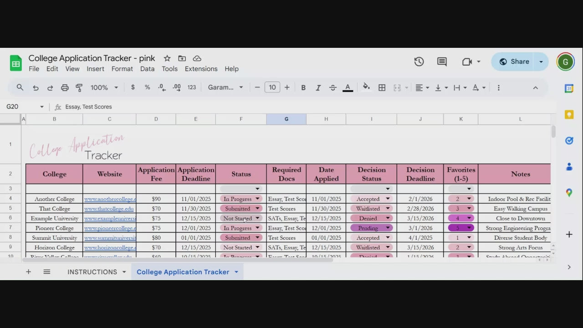Star the College Application Tracker document
The width and height of the screenshot is (583, 328).
pyautogui.click(x=167, y=58)
